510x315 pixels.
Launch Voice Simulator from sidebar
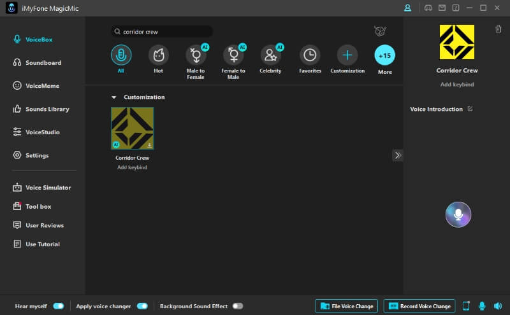[x=41, y=187]
